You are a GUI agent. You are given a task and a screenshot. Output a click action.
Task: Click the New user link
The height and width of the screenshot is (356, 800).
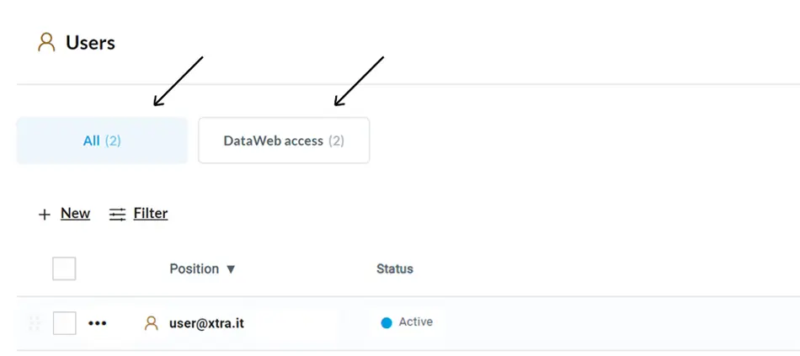click(76, 213)
